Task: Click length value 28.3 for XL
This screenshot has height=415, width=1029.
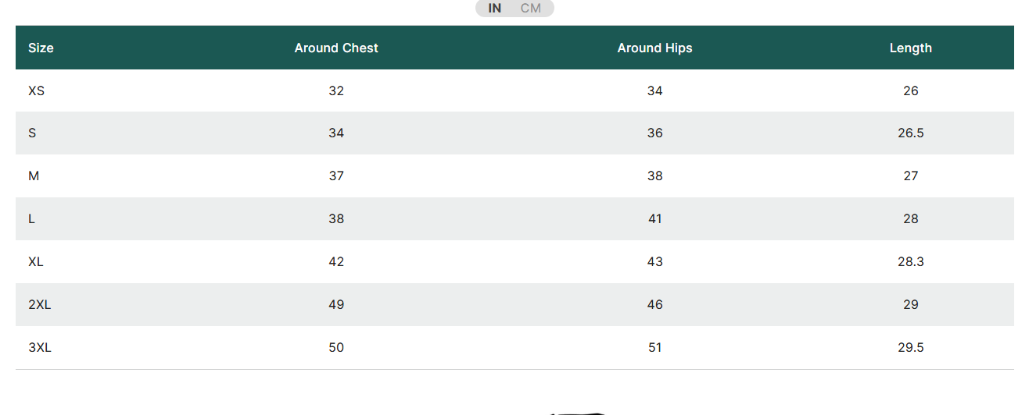Action: (x=911, y=261)
